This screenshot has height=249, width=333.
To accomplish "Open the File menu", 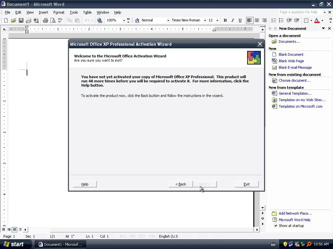I will click(x=7, y=12).
